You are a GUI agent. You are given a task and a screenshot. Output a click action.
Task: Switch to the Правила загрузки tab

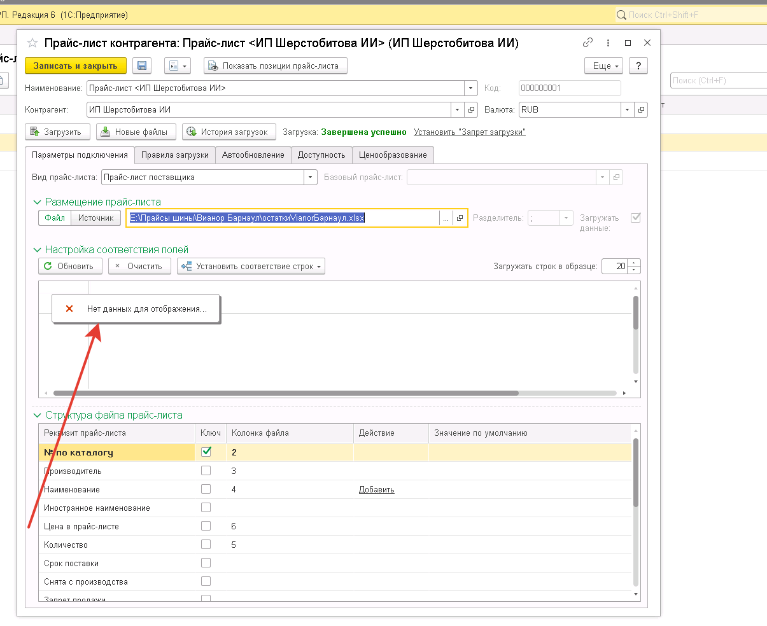click(x=175, y=155)
